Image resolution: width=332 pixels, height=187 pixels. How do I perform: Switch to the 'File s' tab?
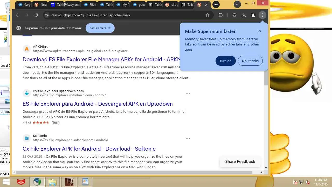tap(89, 5)
